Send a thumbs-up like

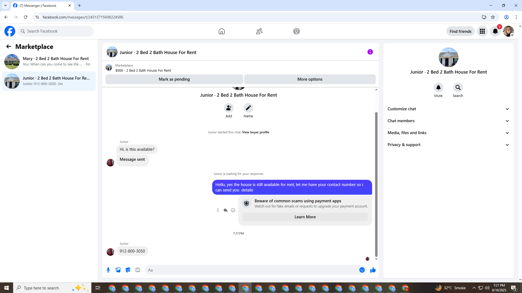click(x=373, y=270)
